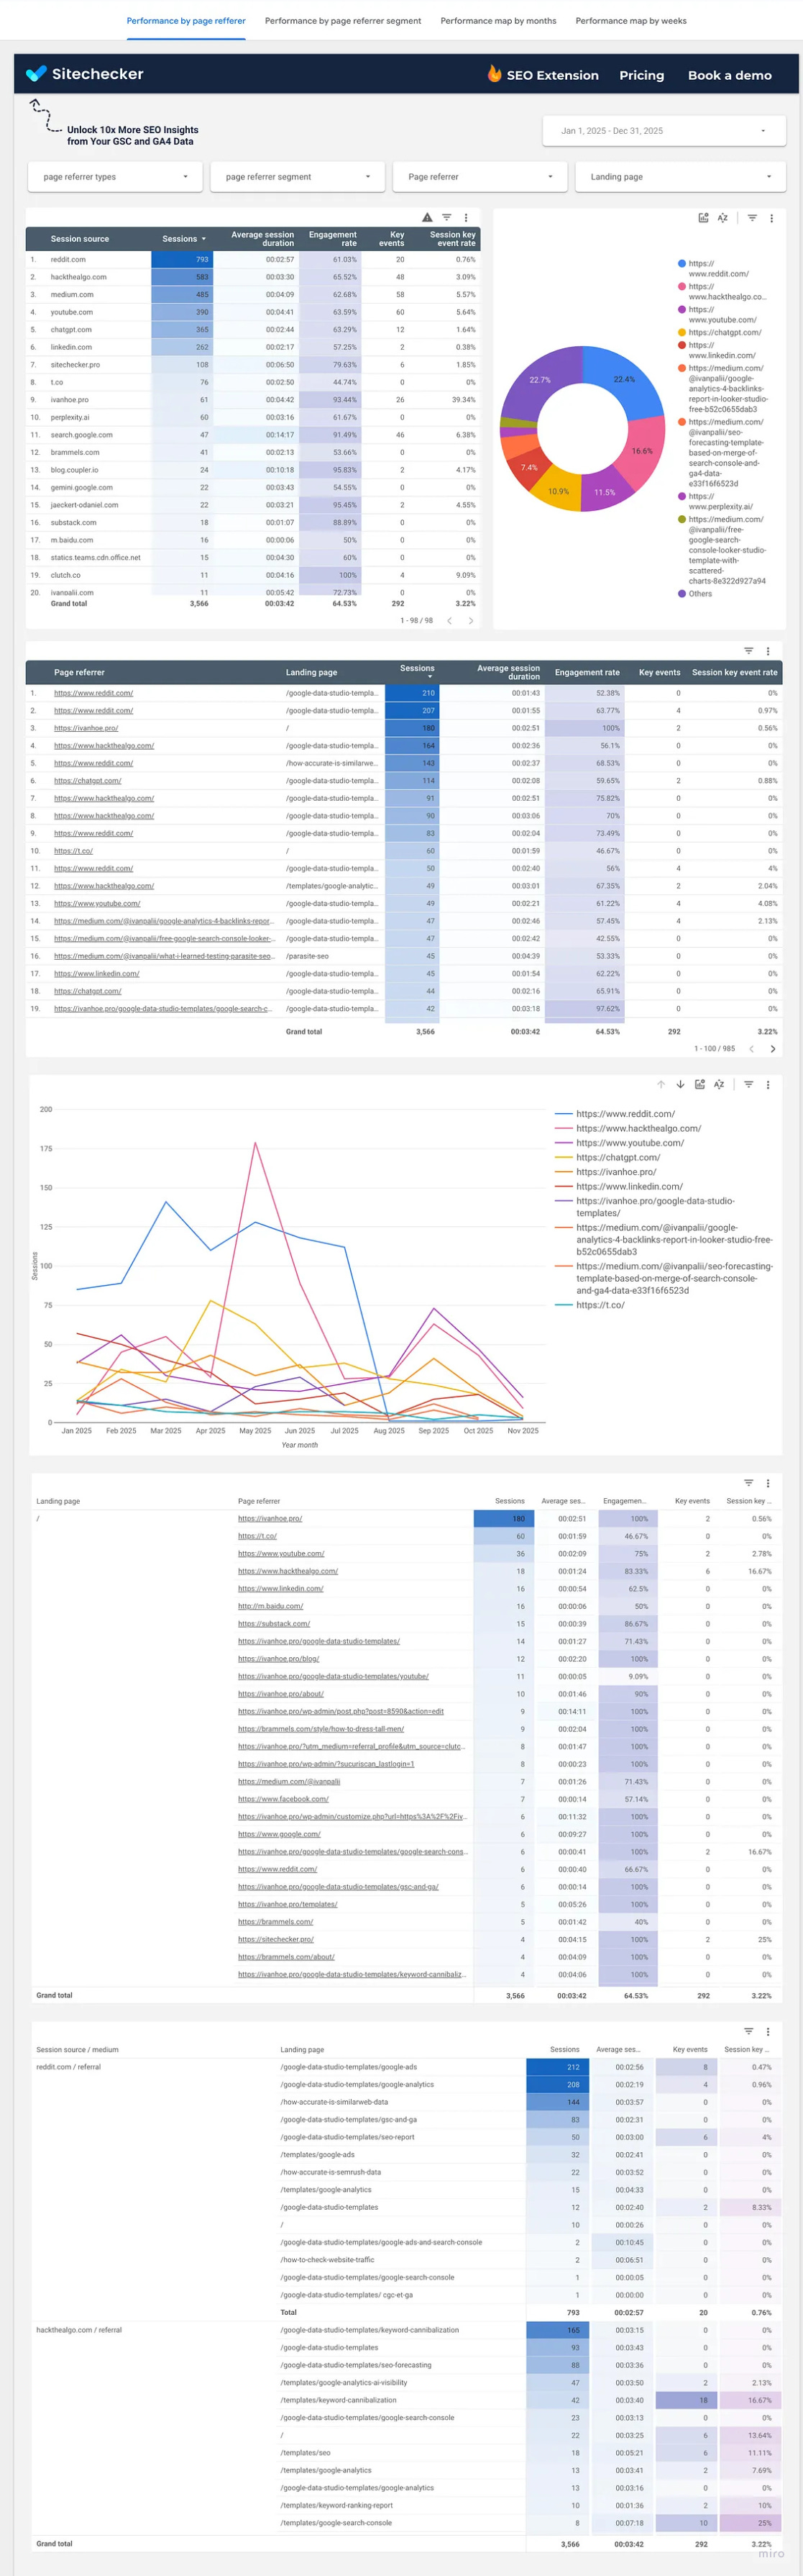This screenshot has width=803, height=2576.
Task: Click reddit.com / referral group label
Action: (69, 2067)
